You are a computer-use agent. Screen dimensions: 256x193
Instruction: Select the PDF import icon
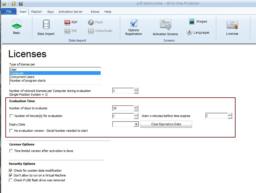click(67, 22)
